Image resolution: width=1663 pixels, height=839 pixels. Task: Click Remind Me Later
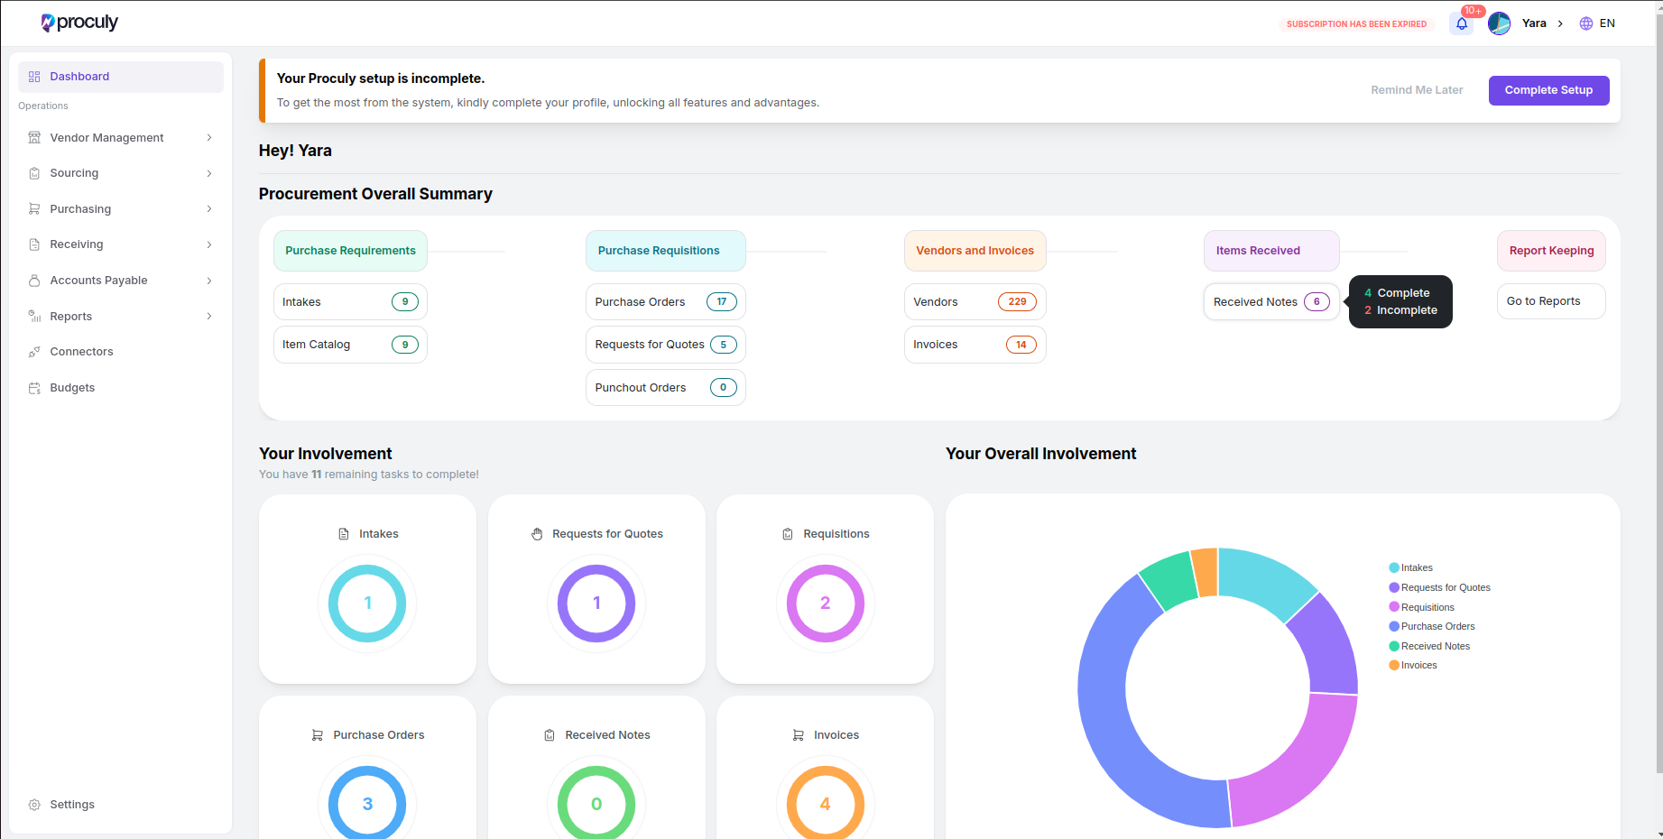1417,90
